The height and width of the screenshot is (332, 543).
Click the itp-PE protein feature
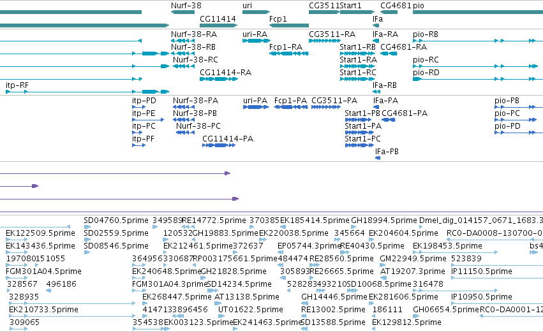[x=148, y=120]
